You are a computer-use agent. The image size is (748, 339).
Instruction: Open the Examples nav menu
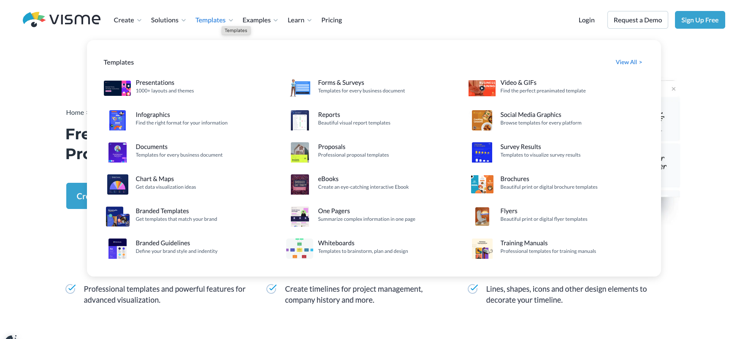(260, 20)
